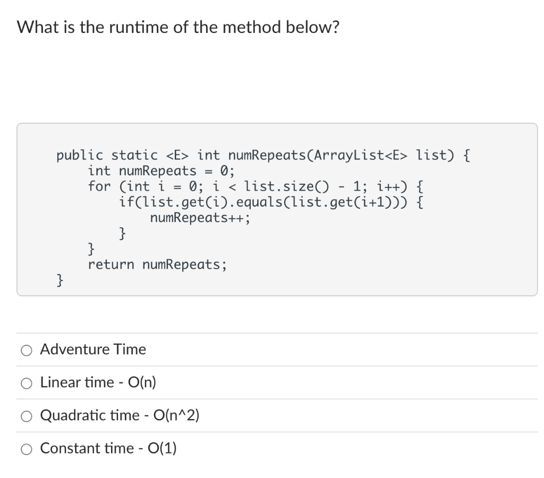The width and height of the screenshot is (544, 478).
Task: Choose the answer labeled "Adventure Time"
Action: pyautogui.click(x=92, y=349)
